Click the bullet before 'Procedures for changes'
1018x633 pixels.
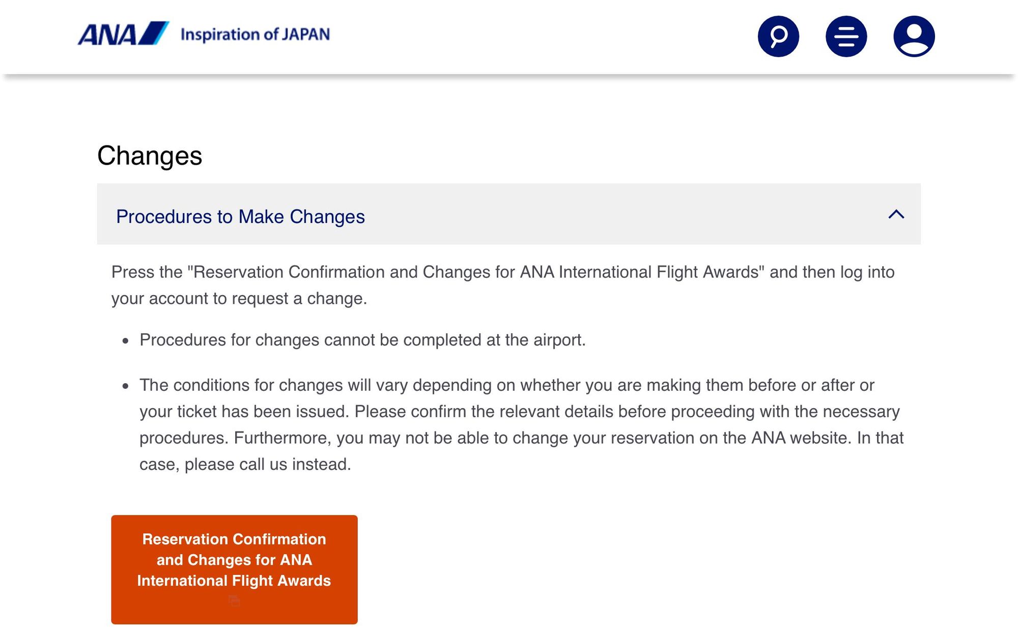tap(126, 341)
